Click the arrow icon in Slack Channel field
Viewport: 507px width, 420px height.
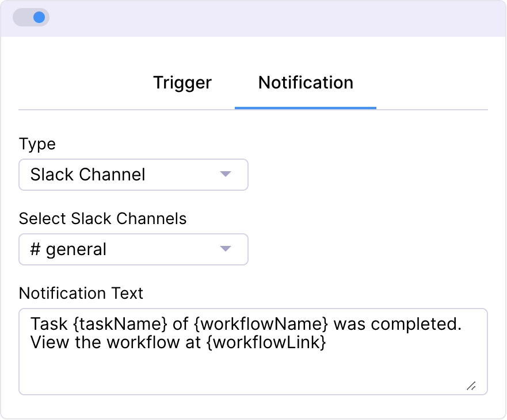pos(226,174)
